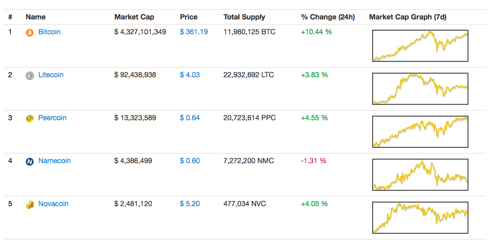Select Litecoin market cap $ 92,438,938
Screen dimensions: 490x242
(x=135, y=75)
